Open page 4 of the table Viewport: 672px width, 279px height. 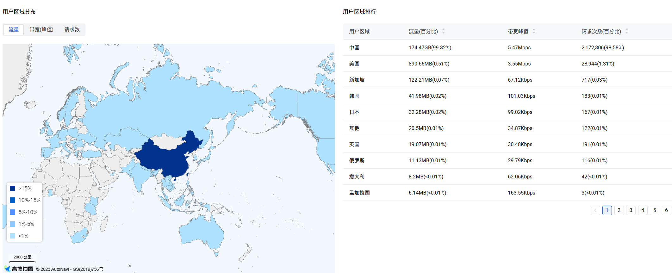[x=643, y=210]
